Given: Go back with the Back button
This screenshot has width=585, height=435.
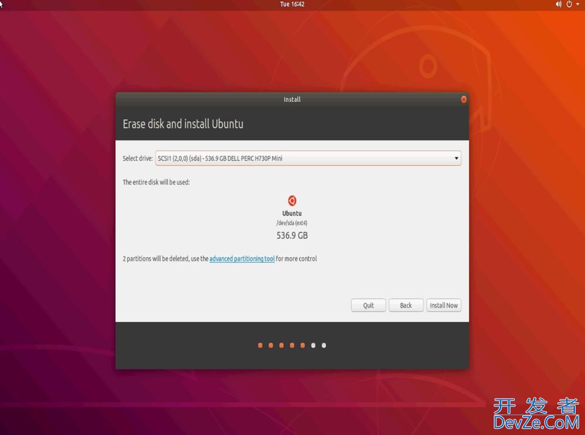Looking at the screenshot, I should (x=406, y=305).
